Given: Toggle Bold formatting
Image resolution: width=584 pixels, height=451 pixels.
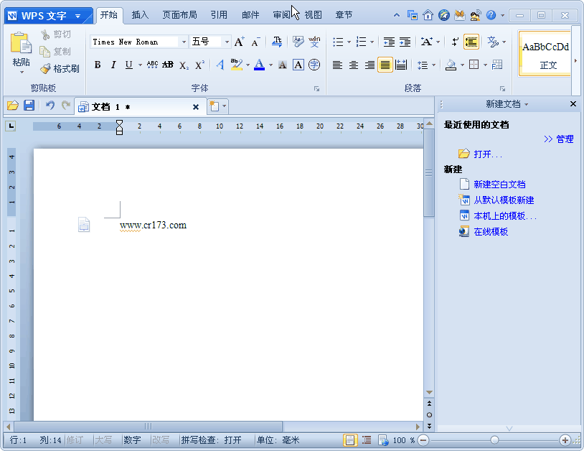Looking at the screenshot, I should [98, 65].
